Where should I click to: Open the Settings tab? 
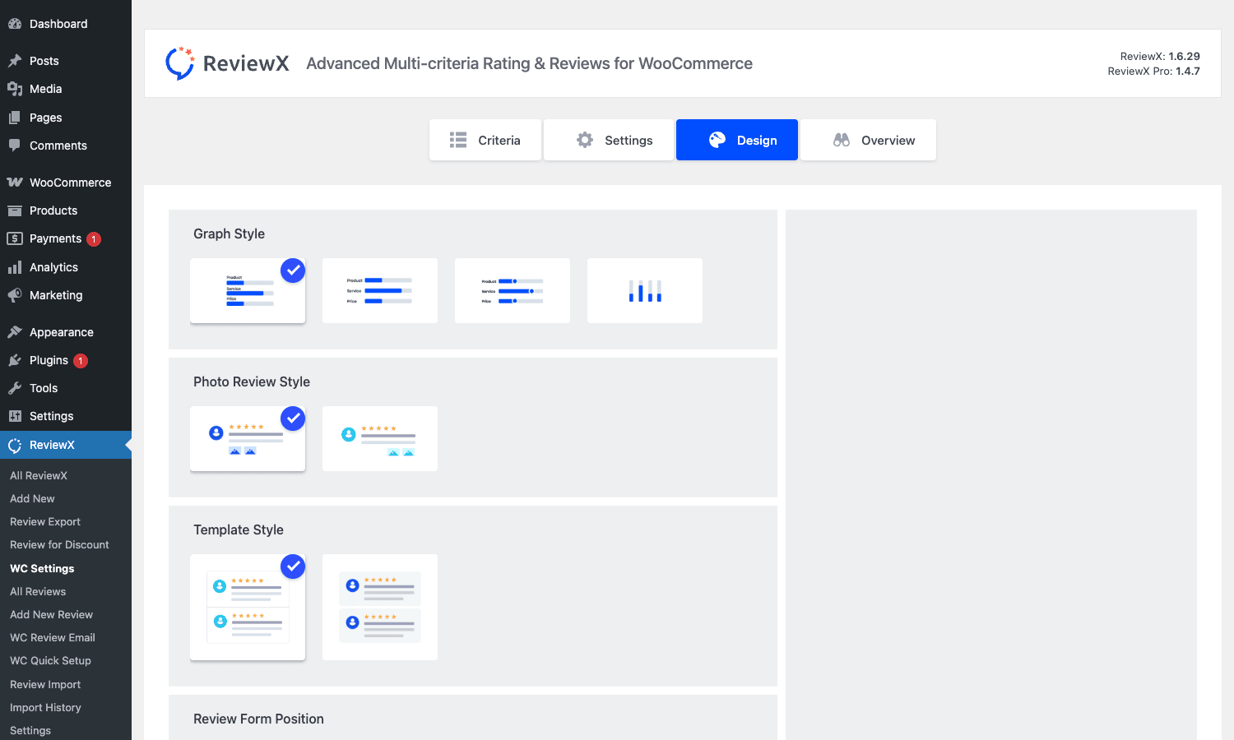point(609,140)
